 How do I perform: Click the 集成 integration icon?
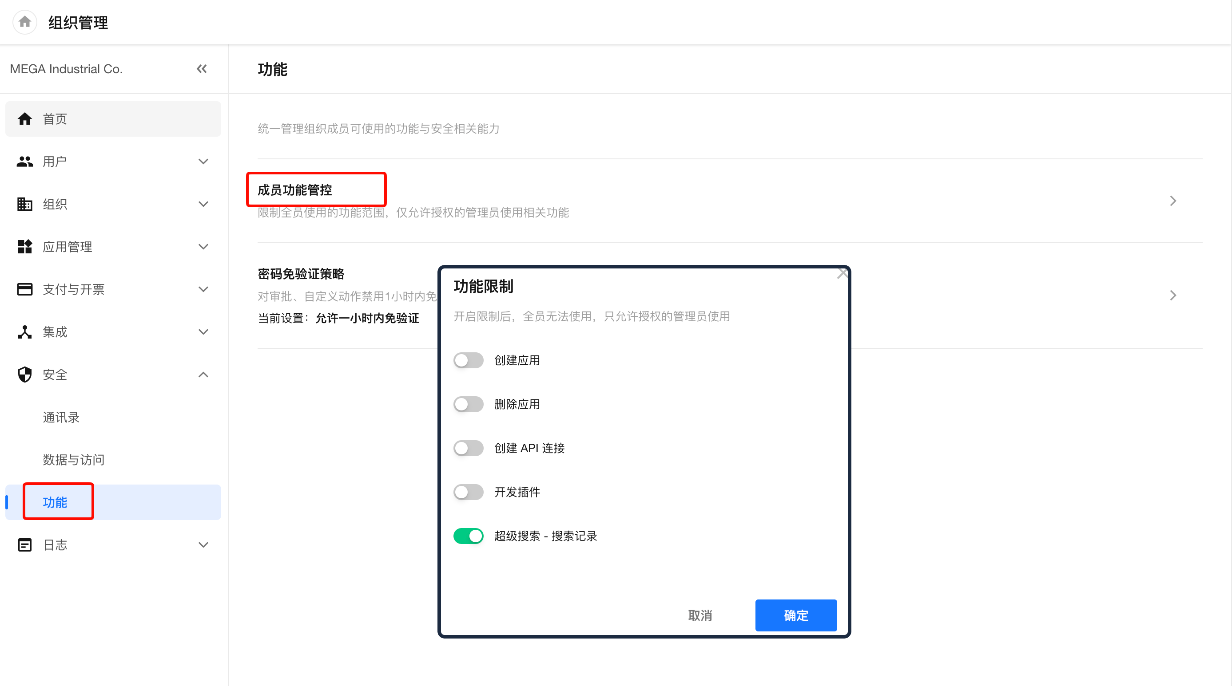pos(24,332)
